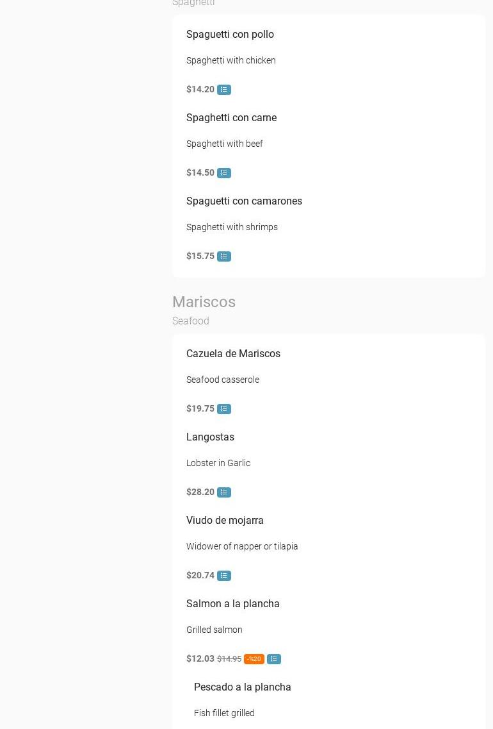Pick Salmon a la plancha title
Viewport: 493px width, 729px height.
tap(232, 604)
